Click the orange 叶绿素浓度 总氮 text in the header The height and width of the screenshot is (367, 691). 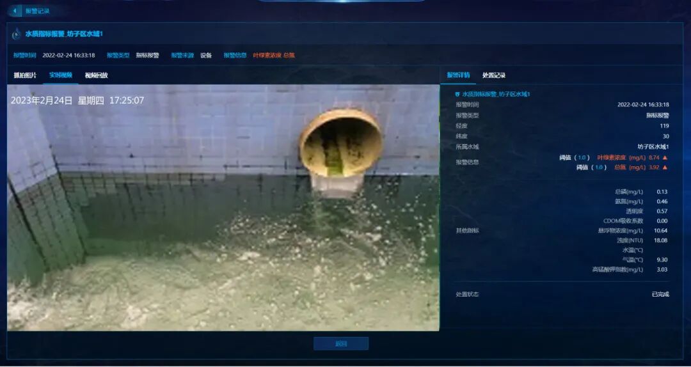(x=274, y=56)
